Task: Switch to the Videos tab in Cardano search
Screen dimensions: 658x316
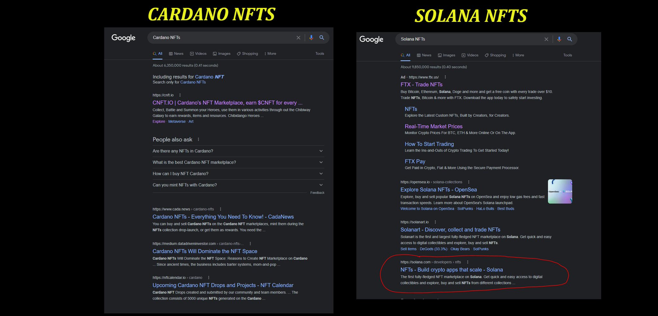Action: click(x=198, y=54)
